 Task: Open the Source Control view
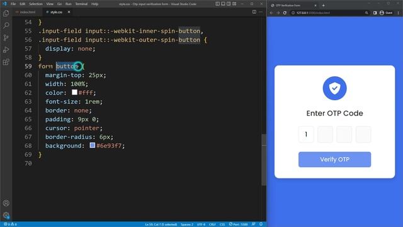pos(6,38)
